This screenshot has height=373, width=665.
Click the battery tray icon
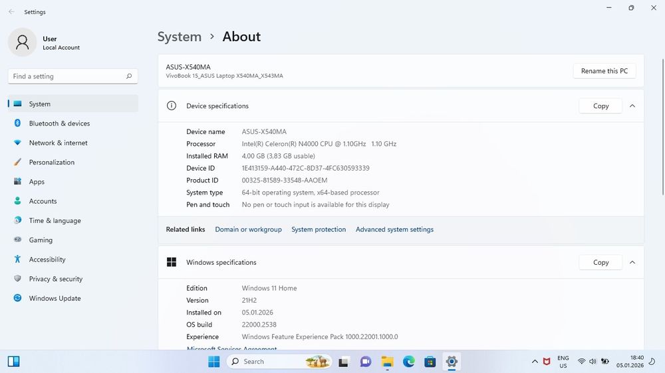coord(604,362)
